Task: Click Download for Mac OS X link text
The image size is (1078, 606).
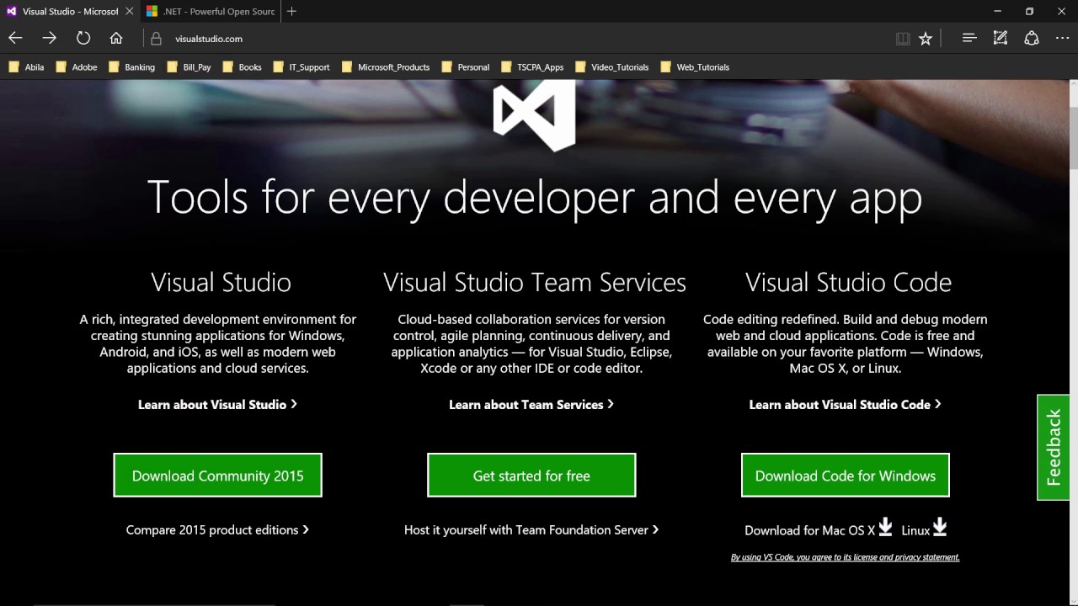Action: (x=810, y=530)
